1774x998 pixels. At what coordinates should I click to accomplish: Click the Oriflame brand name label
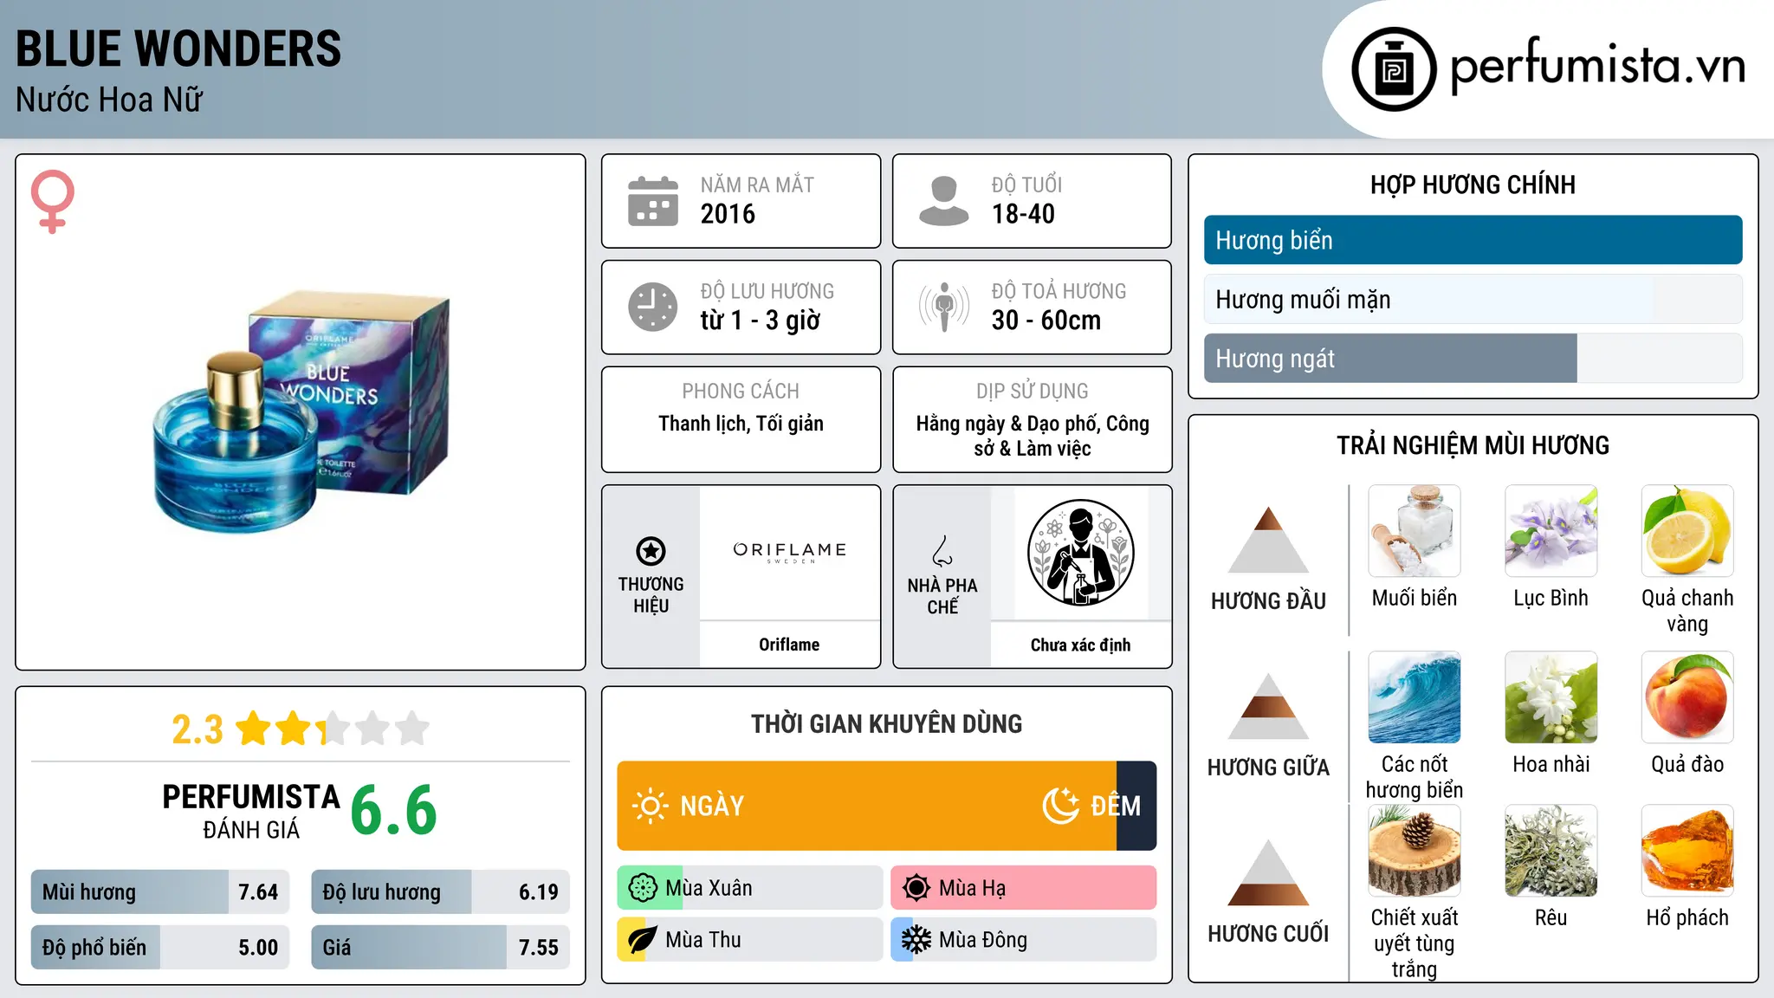[x=789, y=645]
